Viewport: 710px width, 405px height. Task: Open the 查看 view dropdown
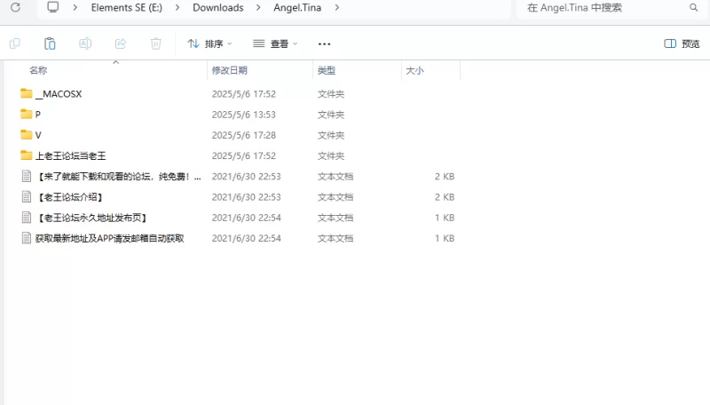pos(275,44)
